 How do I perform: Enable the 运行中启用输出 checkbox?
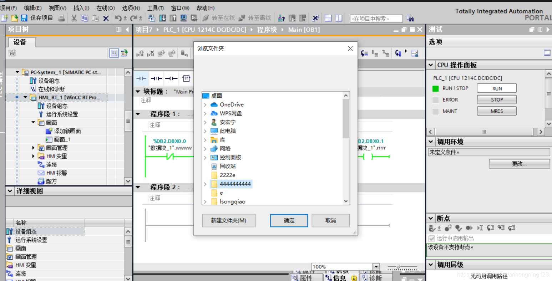coord(431,238)
